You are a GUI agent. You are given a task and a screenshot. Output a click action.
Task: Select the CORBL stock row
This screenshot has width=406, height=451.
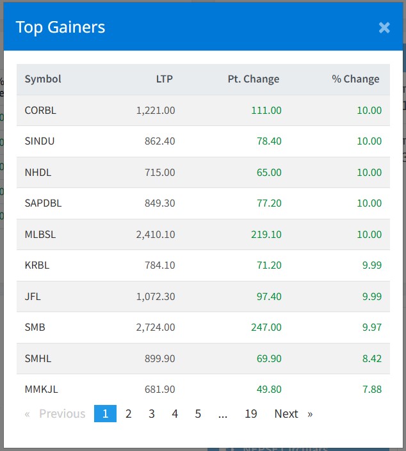click(x=40, y=111)
